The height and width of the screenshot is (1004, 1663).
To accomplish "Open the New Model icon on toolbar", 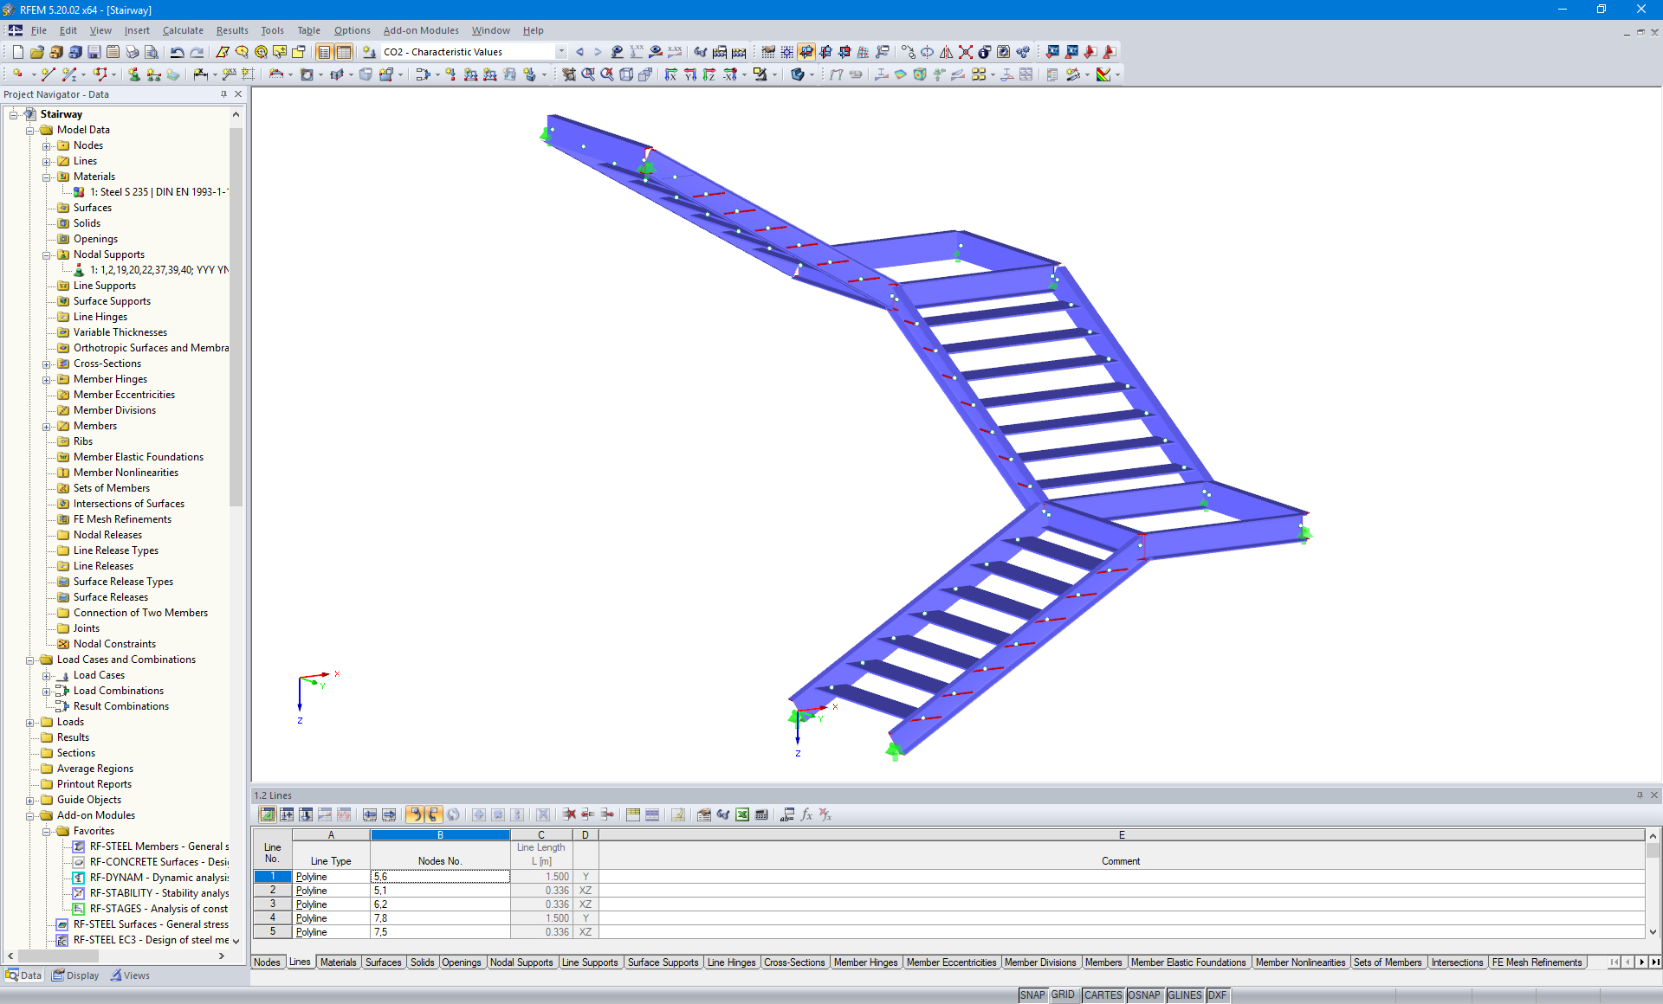I will click(17, 52).
